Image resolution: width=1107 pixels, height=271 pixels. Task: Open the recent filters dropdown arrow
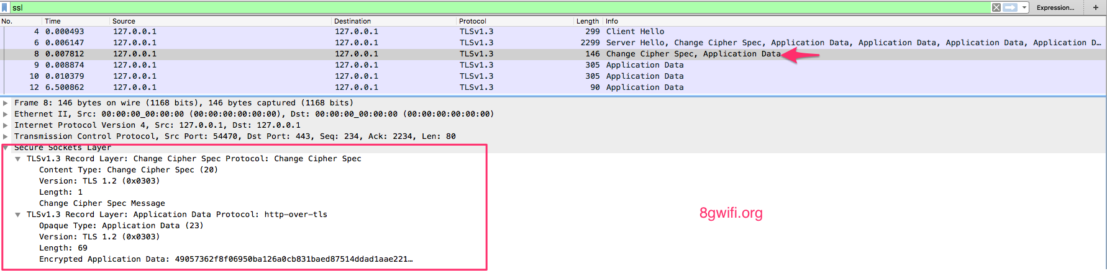1024,7
